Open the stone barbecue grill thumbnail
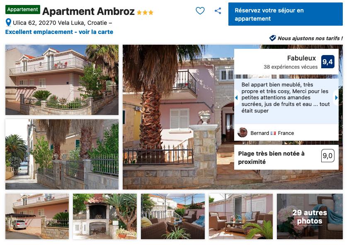349x245 pixels. (105, 216)
